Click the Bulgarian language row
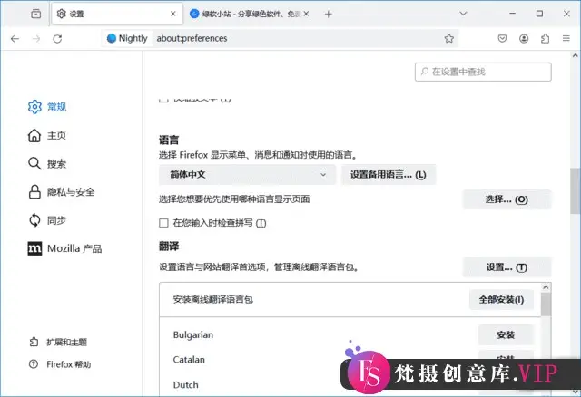Viewport: 581px width, 397px height. pos(350,334)
